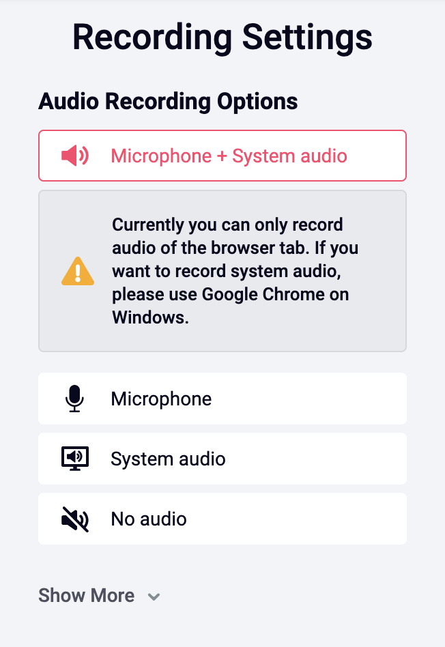
Task: Click the microphone icon
Action: pos(74,399)
